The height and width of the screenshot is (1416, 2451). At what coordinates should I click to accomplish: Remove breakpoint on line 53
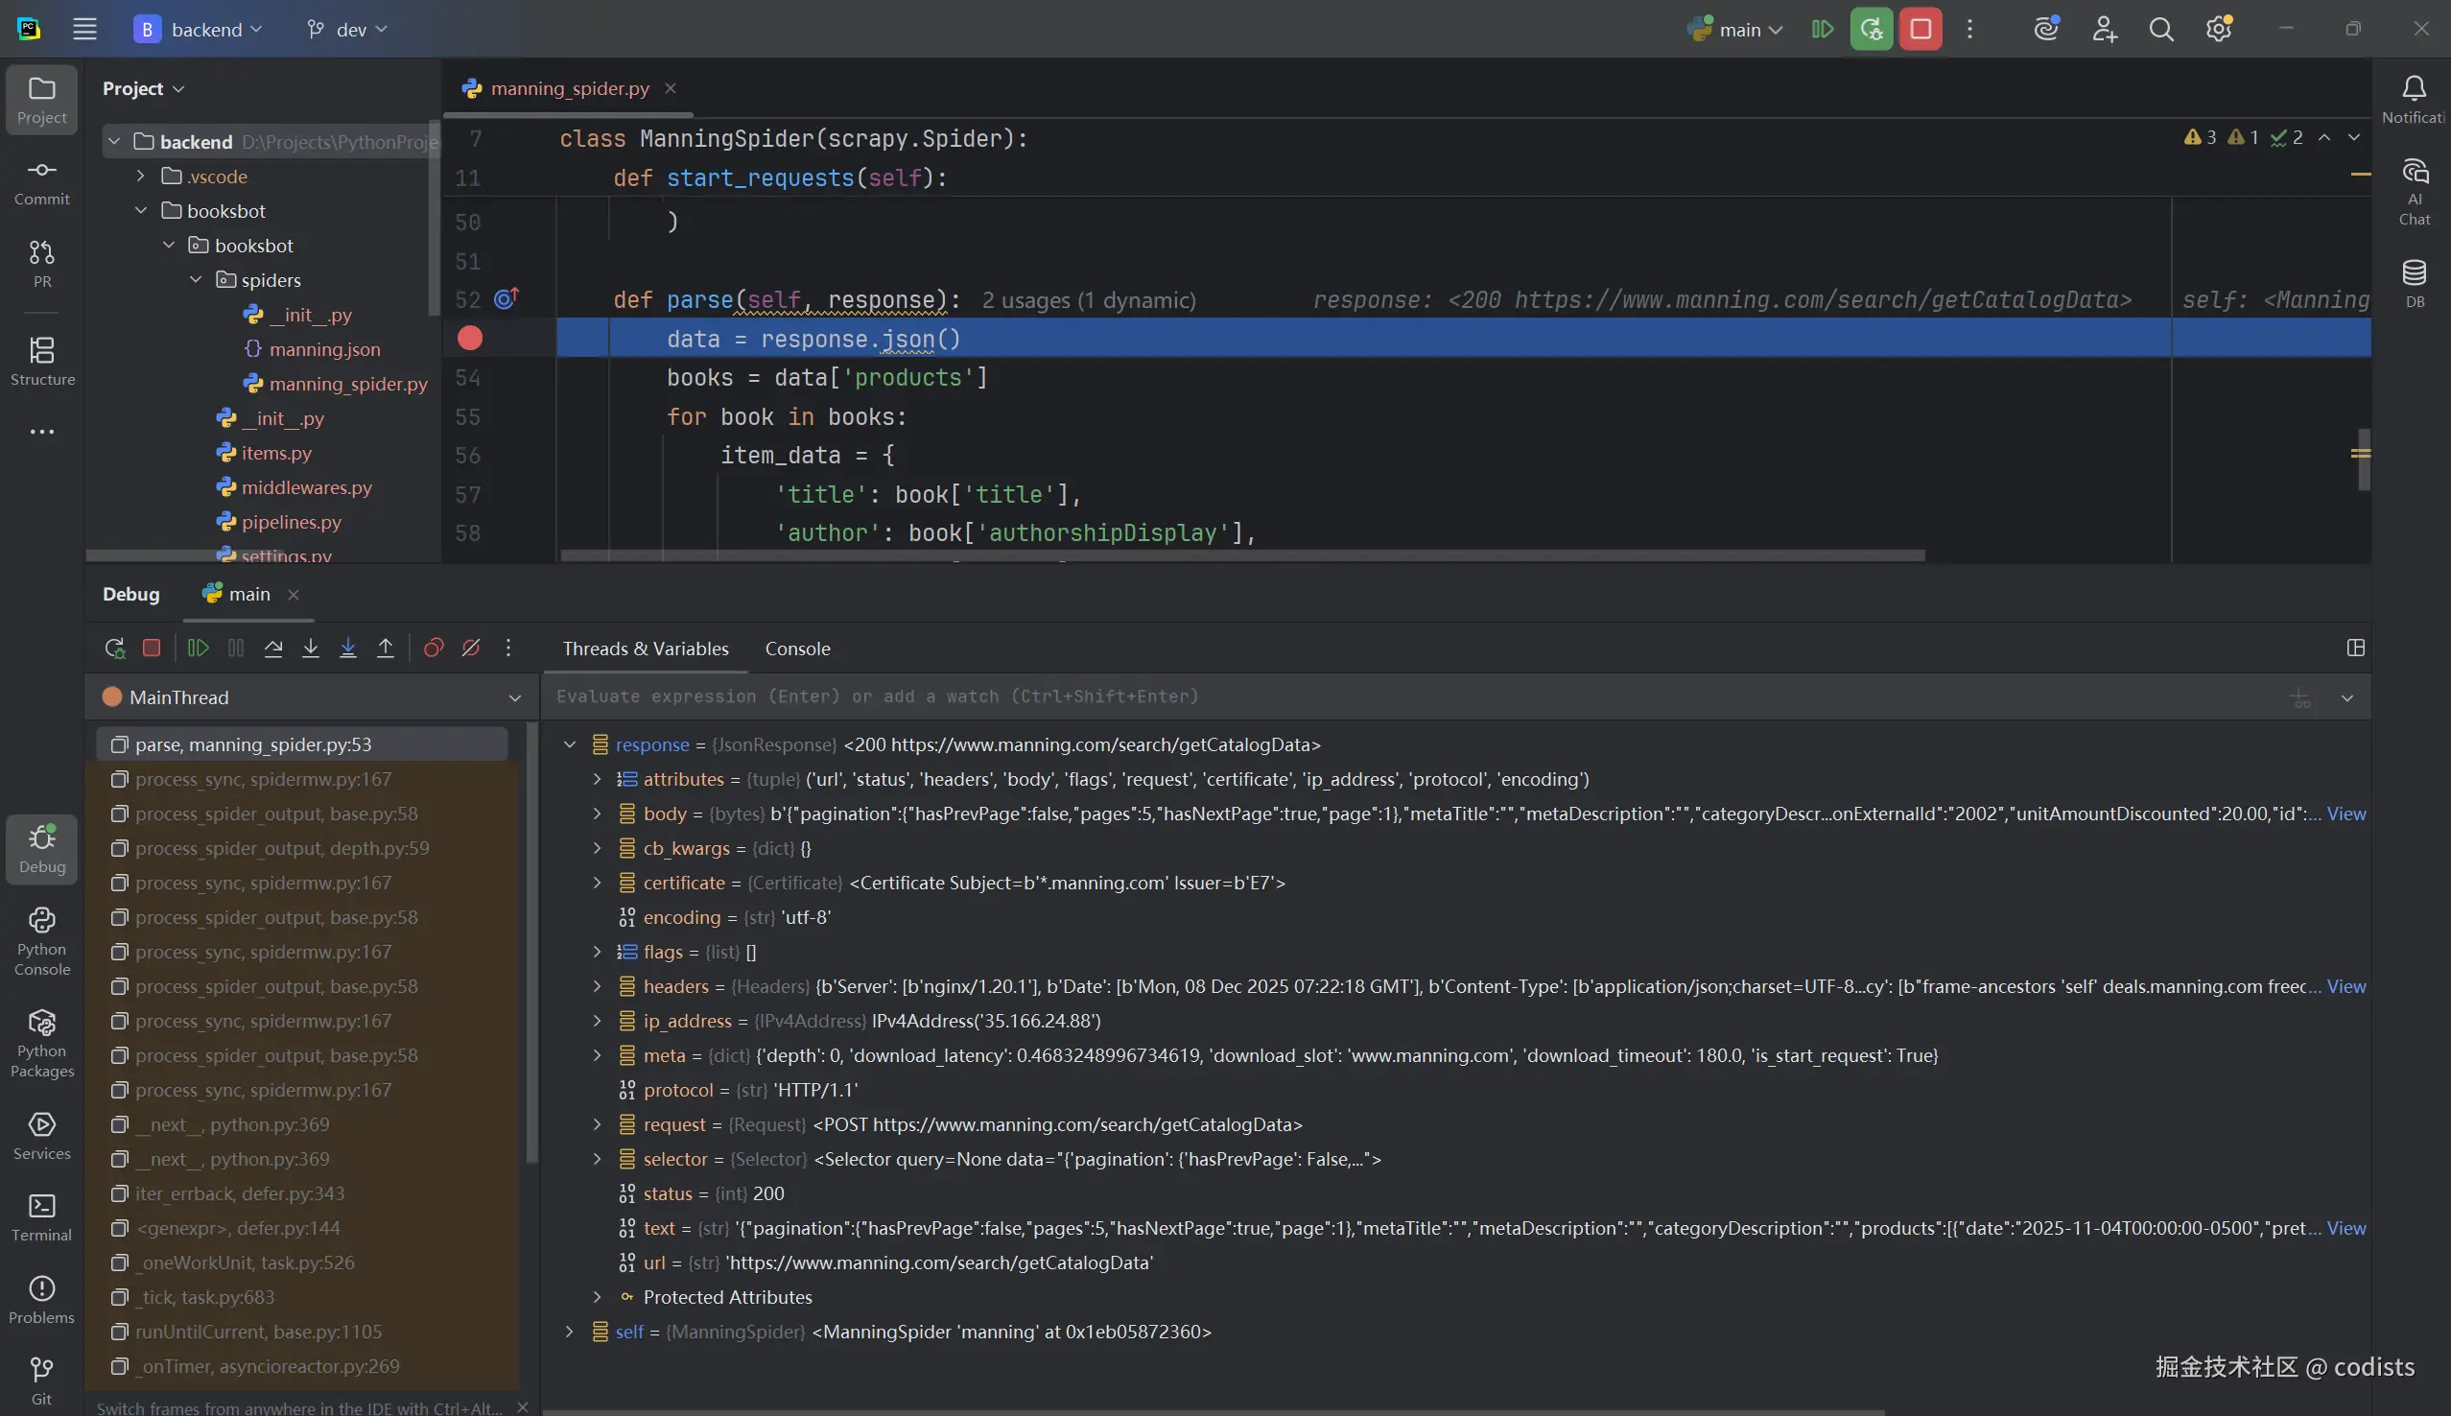[470, 339]
